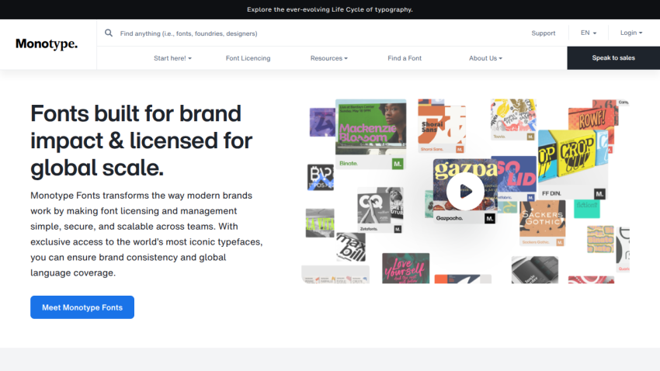Viewport: 660px width, 371px height.
Task: Open the dark book spread thumbnail
Action: pyautogui.click(x=534, y=270)
